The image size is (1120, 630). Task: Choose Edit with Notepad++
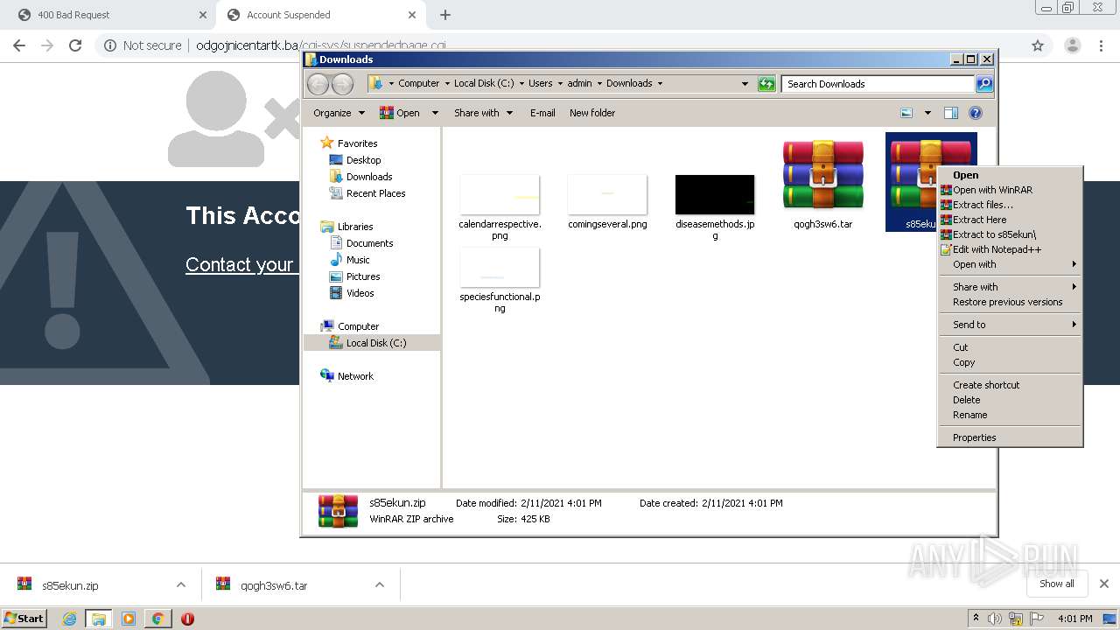tap(1010, 249)
